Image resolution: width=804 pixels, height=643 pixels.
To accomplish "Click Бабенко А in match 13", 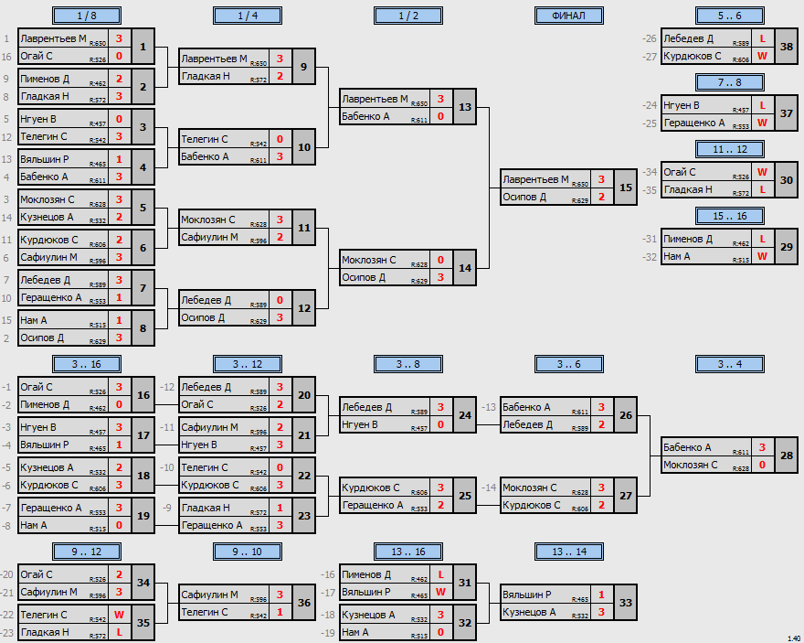I will [x=365, y=116].
